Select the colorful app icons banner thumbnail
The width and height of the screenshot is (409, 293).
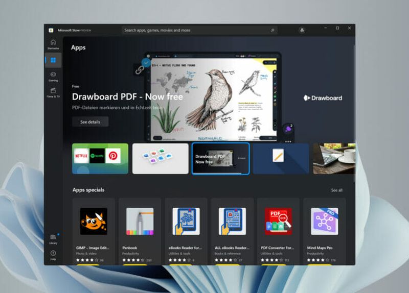[x=161, y=159]
